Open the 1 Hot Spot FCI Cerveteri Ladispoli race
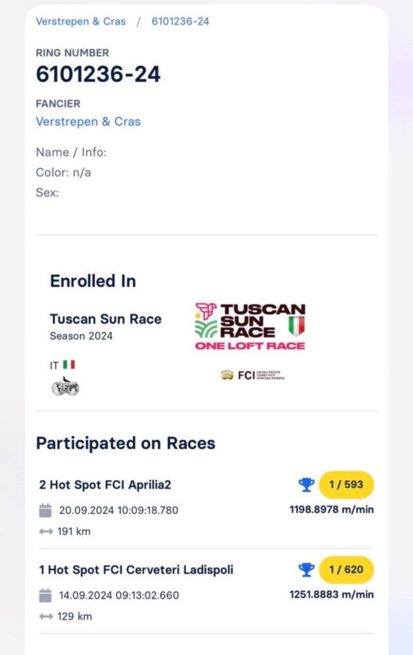Image resolution: width=413 pixels, height=655 pixels. point(136,570)
